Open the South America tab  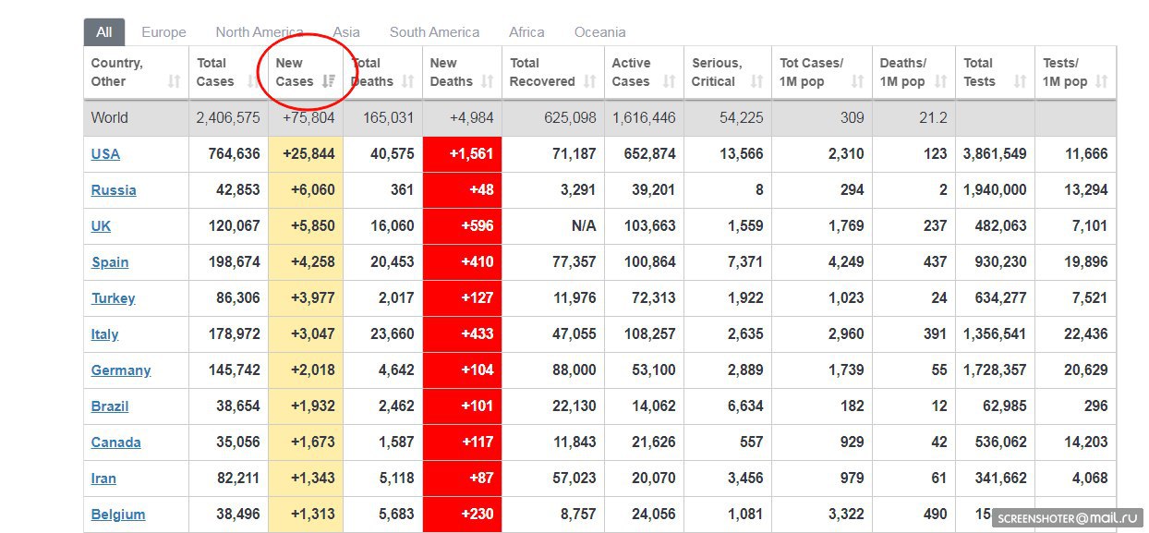point(434,32)
